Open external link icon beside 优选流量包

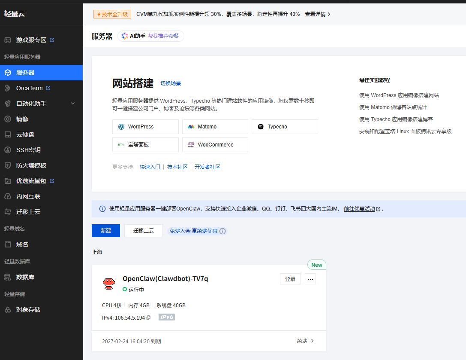52,181
